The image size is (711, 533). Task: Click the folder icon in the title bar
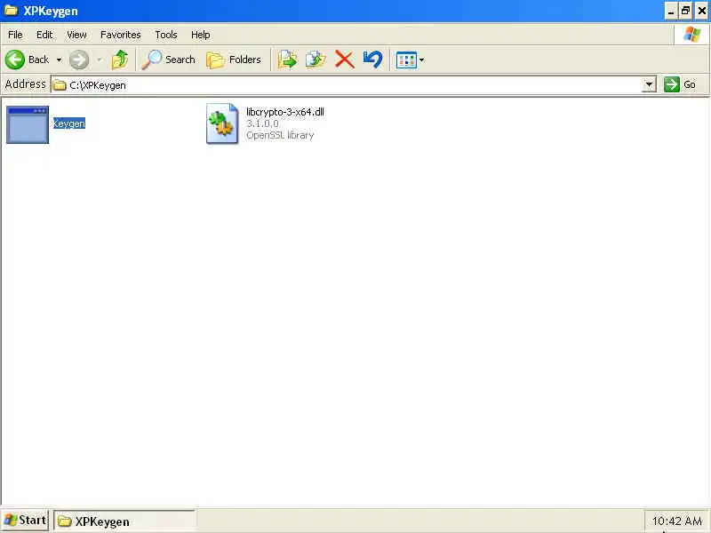[11, 10]
